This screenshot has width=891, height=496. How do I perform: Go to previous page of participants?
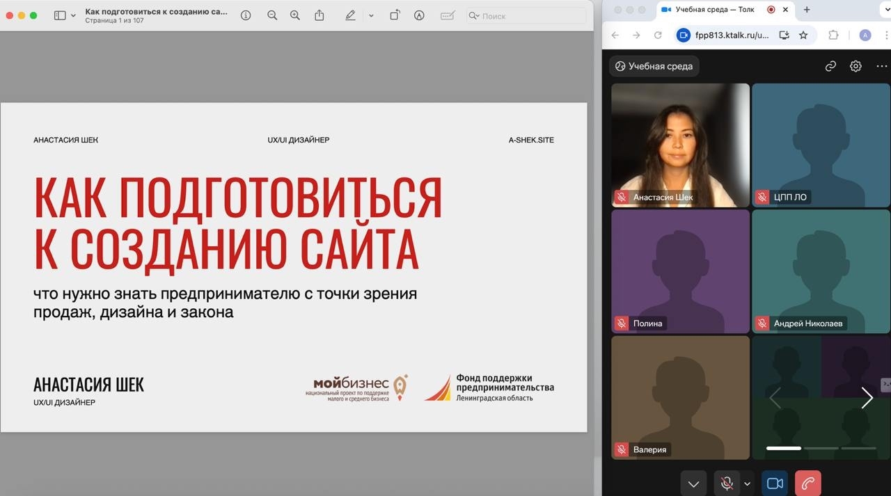[x=775, y=398]
